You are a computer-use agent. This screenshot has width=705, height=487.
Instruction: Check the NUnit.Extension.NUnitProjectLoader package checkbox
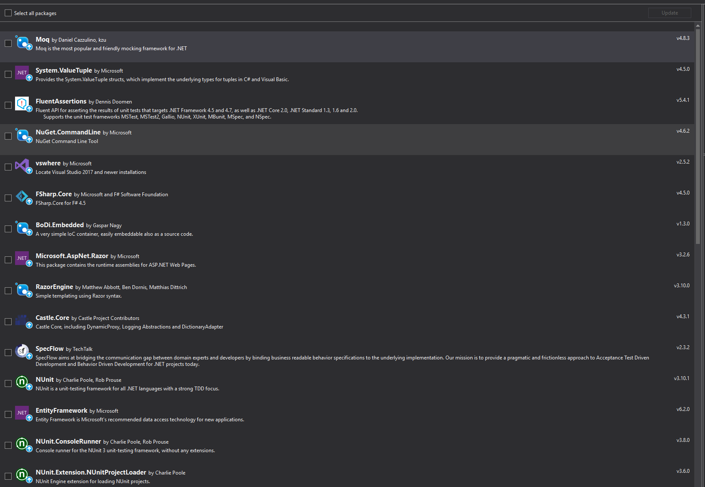point(8,476)
